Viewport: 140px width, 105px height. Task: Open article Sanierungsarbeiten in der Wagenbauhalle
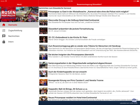point(89,65)
